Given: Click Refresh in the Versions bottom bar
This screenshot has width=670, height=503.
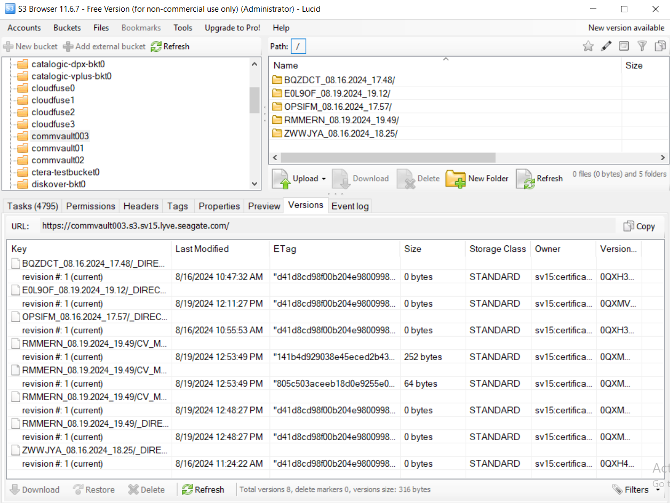Looking at the screenshot, I should point(203,490).
